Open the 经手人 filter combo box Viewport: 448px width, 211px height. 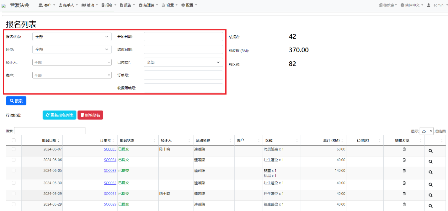(72, 62)
